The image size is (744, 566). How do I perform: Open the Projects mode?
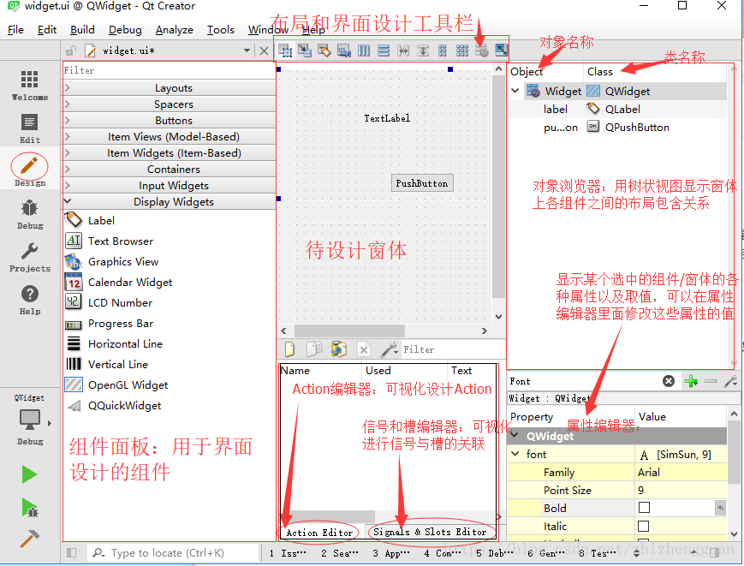coord(29,257)
